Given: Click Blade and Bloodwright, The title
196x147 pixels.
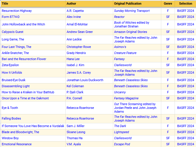Looking at the screenshot, I should coord(20,132).
